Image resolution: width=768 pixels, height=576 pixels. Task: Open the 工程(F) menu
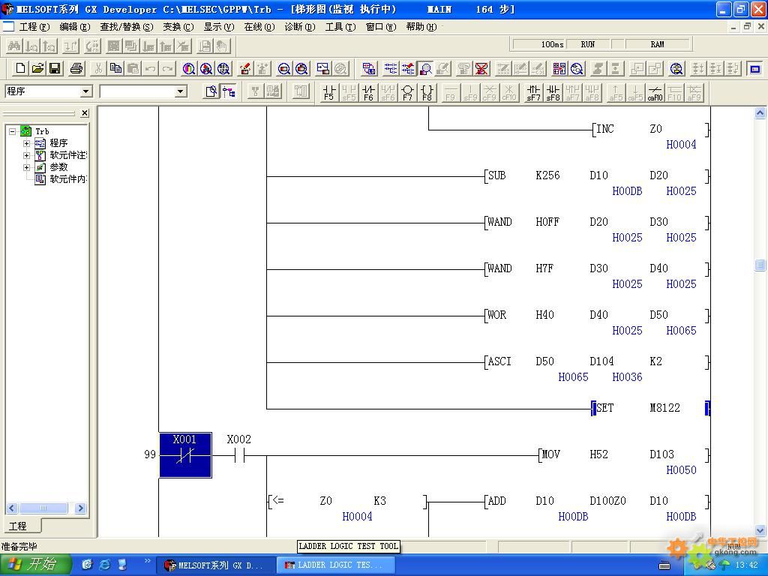(x=34, y=27)
